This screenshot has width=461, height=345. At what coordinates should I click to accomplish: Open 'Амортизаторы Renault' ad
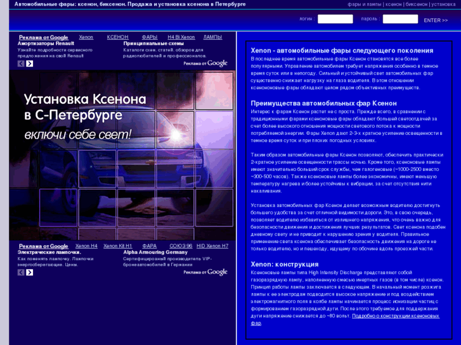coord(46,44)
